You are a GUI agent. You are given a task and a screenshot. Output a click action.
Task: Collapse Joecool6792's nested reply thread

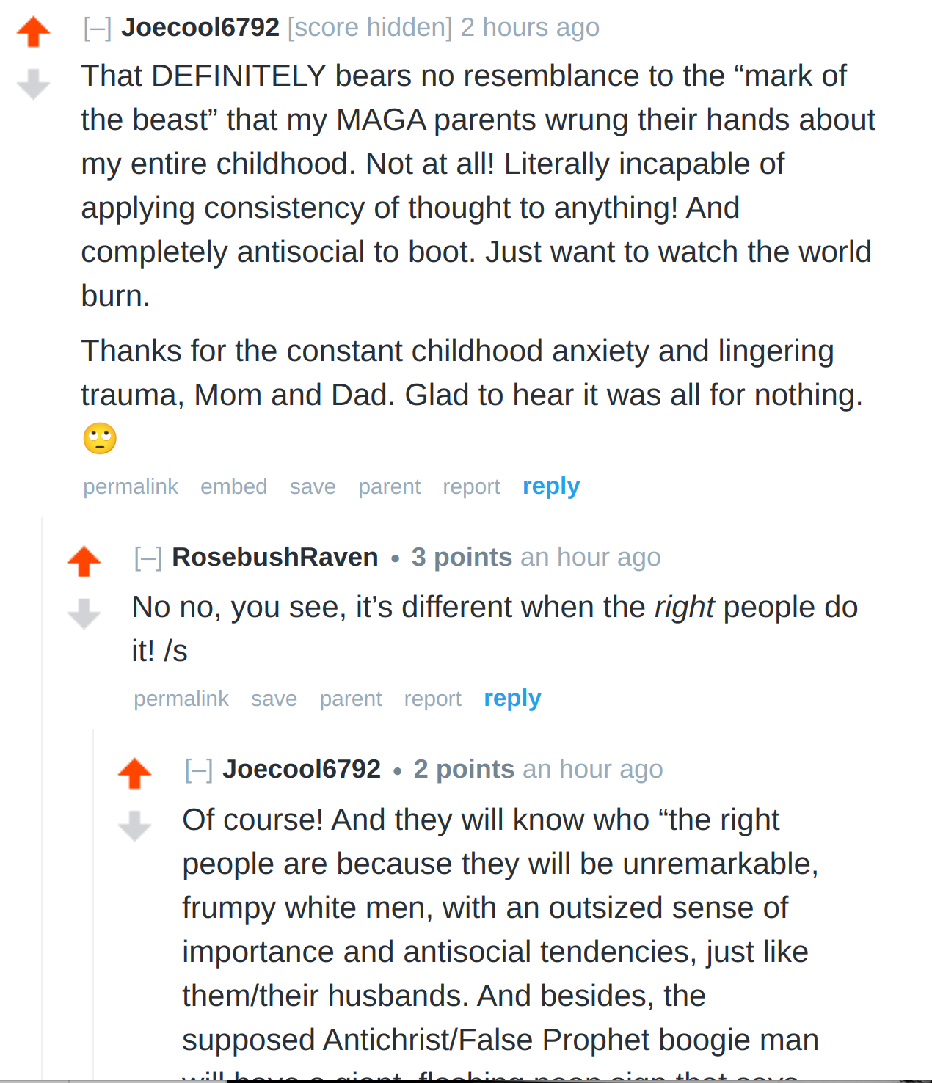point(199,770)
